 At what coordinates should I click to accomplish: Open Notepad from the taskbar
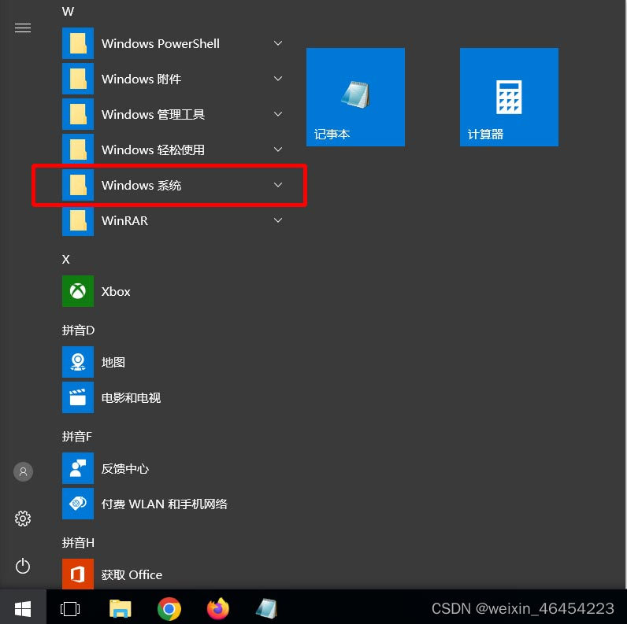coord(266,609)
